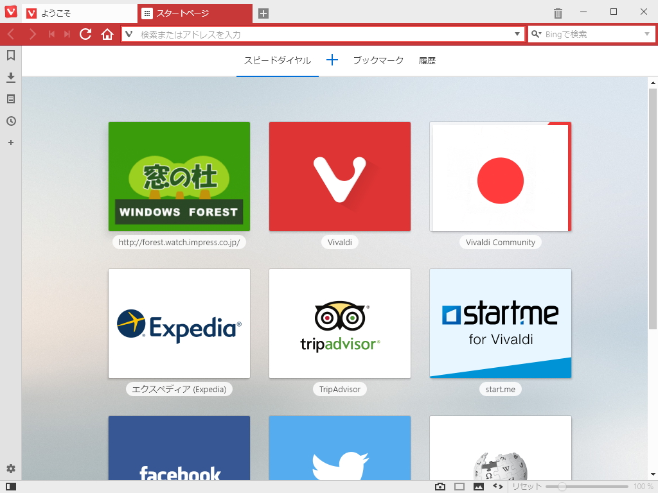Image resolution: width=658 pixels, height=493 pixels.
Task: Open the start.me for Vivaldi tile
Action: tap(501, 324)
